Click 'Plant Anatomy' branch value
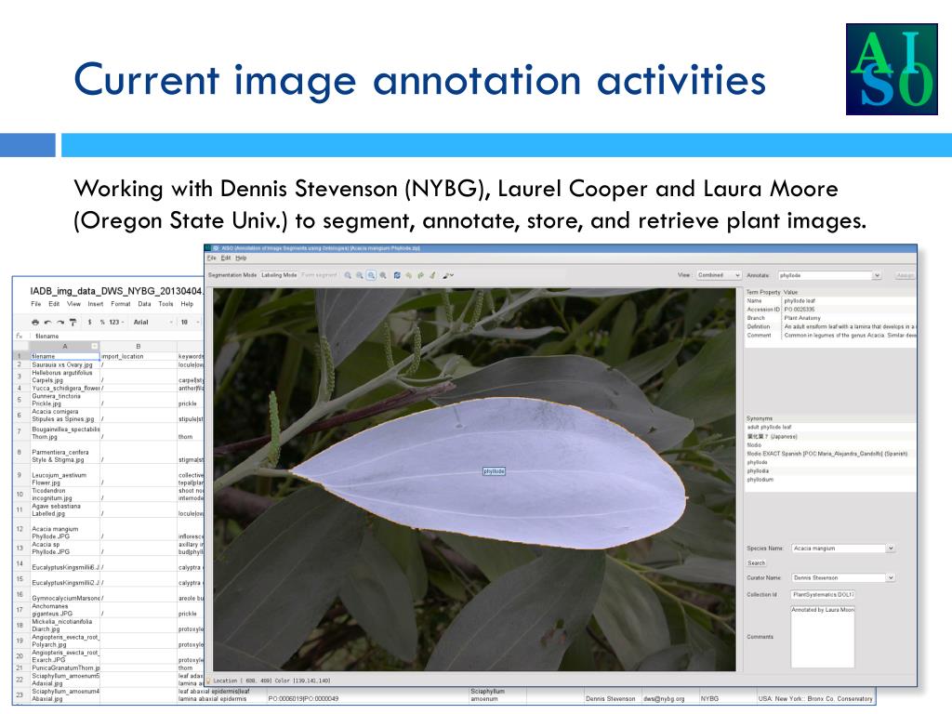 click(x=802, y=318)
